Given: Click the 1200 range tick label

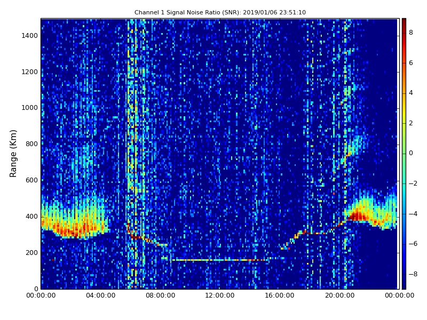Looking at the screenshot, I should (x=30, y=72).
